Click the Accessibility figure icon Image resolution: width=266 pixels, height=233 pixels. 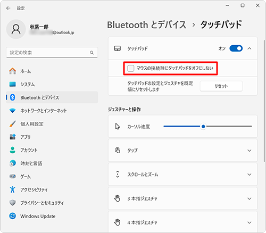(13, 189)
